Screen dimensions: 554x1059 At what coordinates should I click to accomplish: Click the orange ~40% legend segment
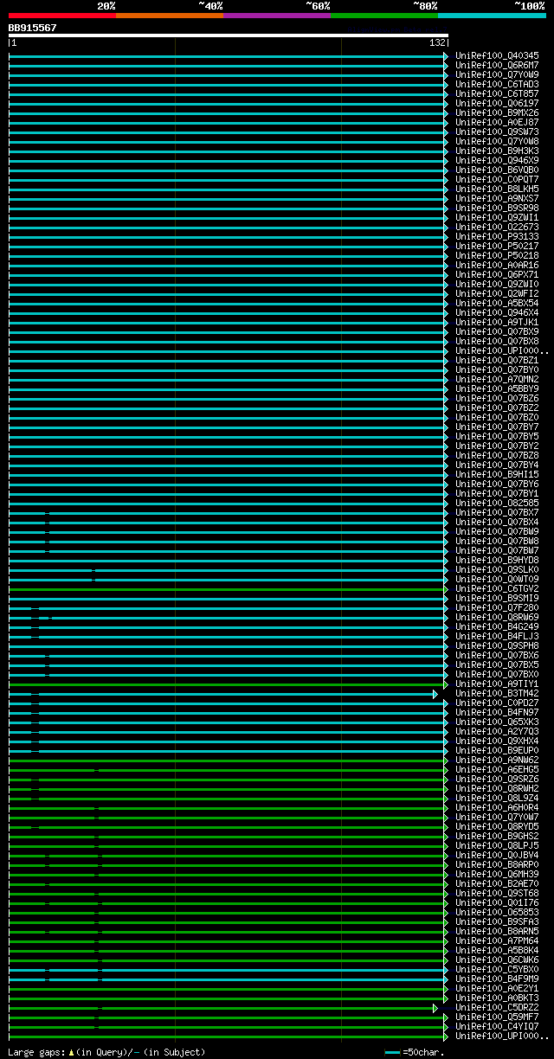(x=170, y=16)
